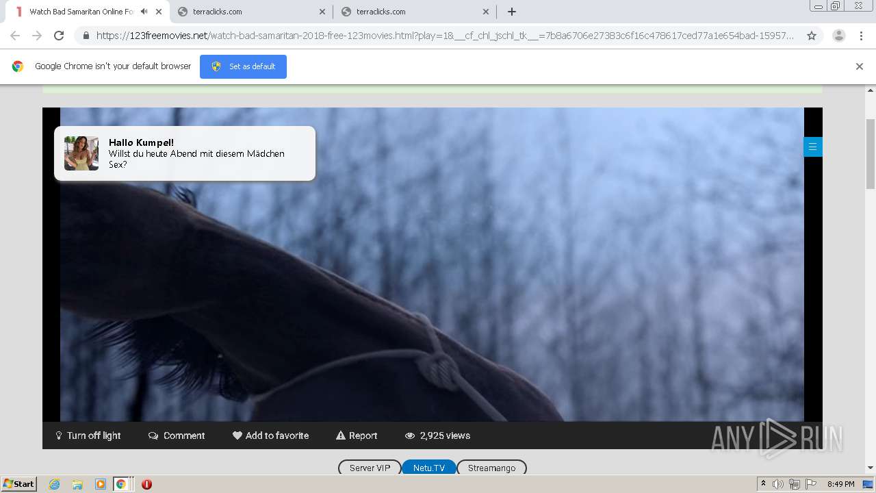
Task: Click the 2,925 views counter
Action: click(437, 435)
